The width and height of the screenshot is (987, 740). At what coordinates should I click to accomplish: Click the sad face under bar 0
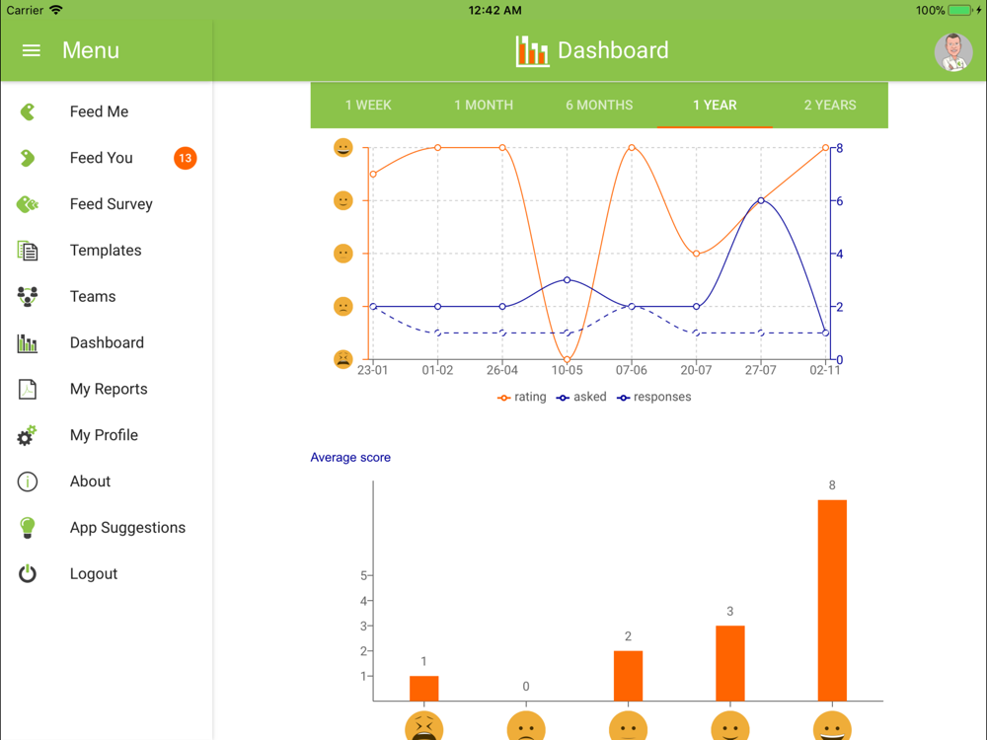click(526, 726)
